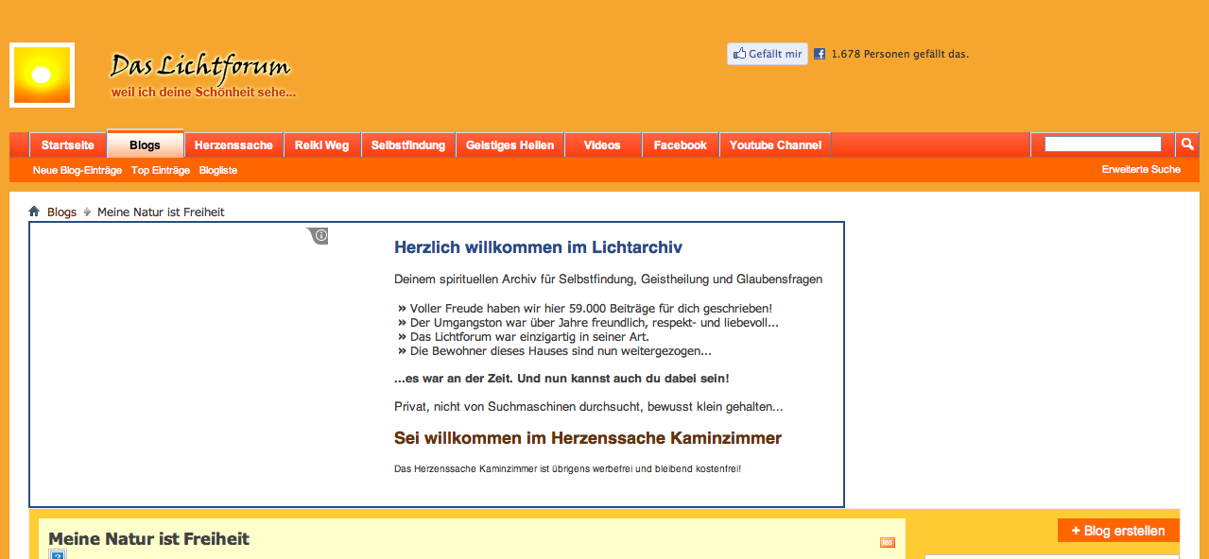The width and height of the screenshot is (1209, 559).
Task: Open the Videos tab
Action: (602, 145)
